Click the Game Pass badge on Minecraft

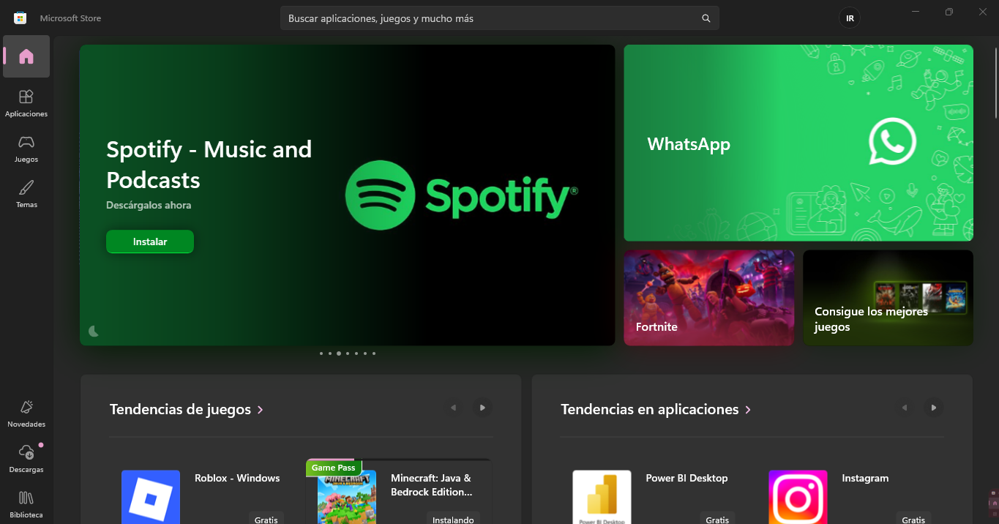(334, 468)
